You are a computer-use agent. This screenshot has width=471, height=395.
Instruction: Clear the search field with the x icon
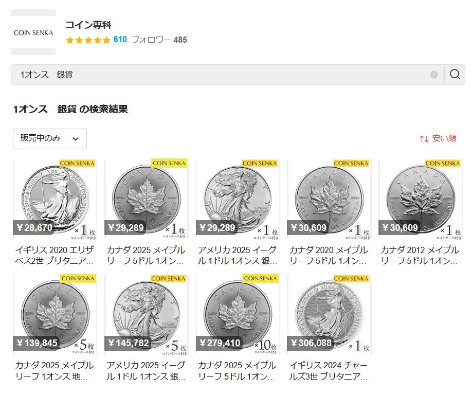pyautogui.click(x=434, y=75)
